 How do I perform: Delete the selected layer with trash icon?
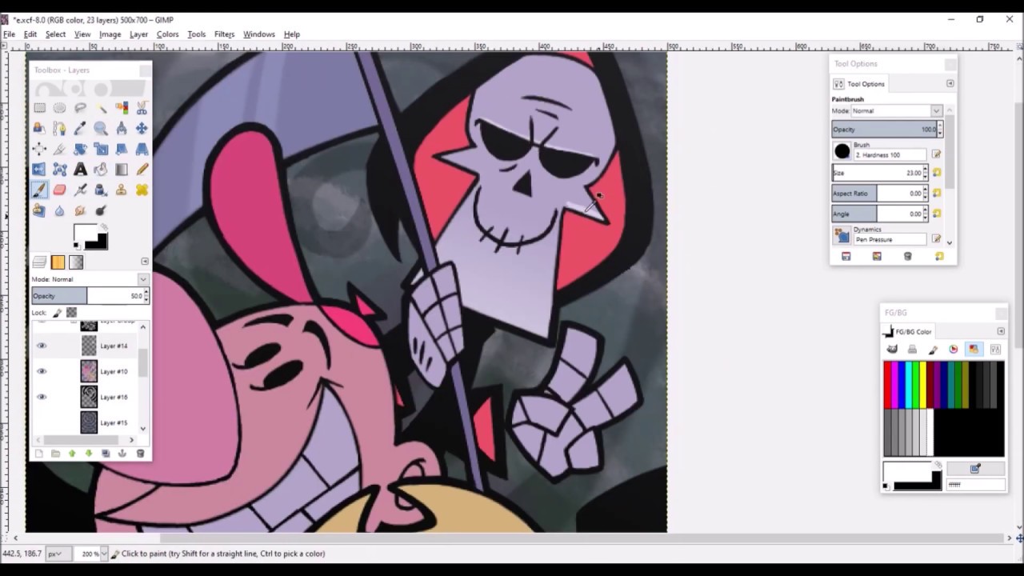140,454
